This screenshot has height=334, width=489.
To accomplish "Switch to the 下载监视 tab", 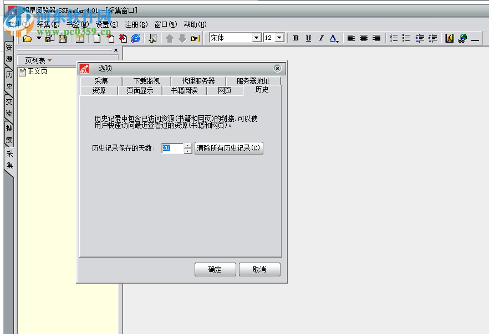I will 146,81.
